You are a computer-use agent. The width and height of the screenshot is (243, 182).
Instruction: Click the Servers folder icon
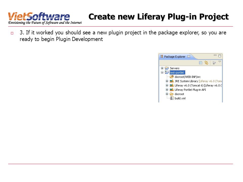point(167,68)
